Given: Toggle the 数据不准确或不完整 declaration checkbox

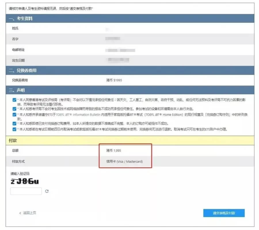Looking at the screenshot, I should click(14, 124).
